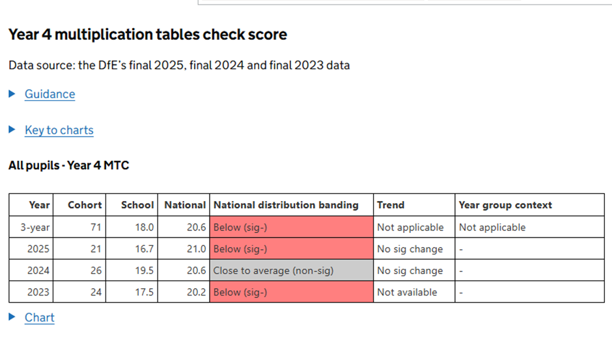This screenshot has width=612, height=341.
Task: Click the Cohort column header
Action: coord(85,205)
